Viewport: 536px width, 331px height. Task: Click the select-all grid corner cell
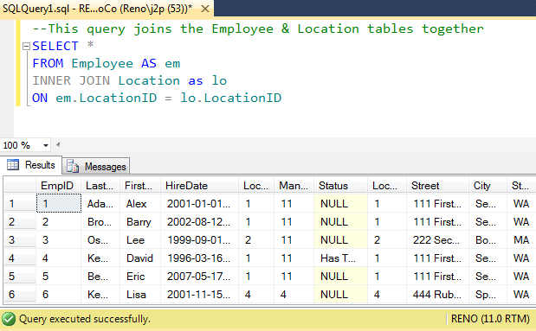click(x=20, y=186)
